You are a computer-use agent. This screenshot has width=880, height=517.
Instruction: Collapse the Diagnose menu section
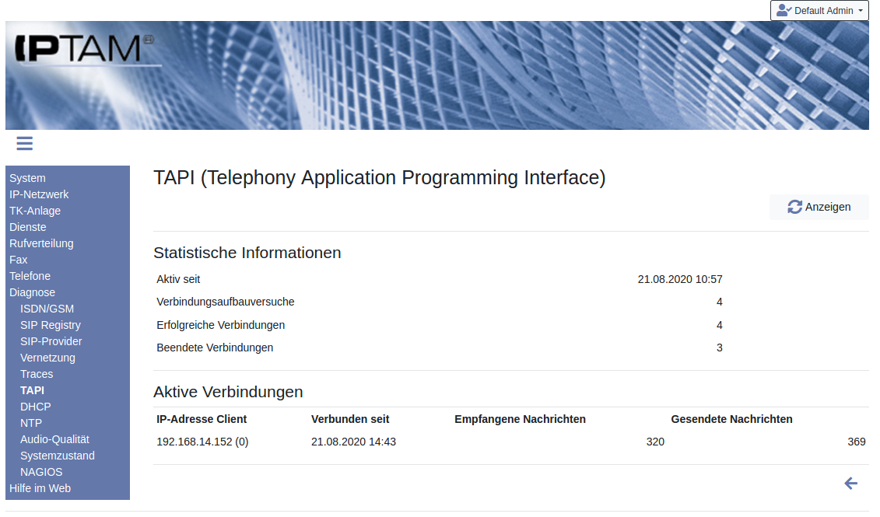point(32,292)
